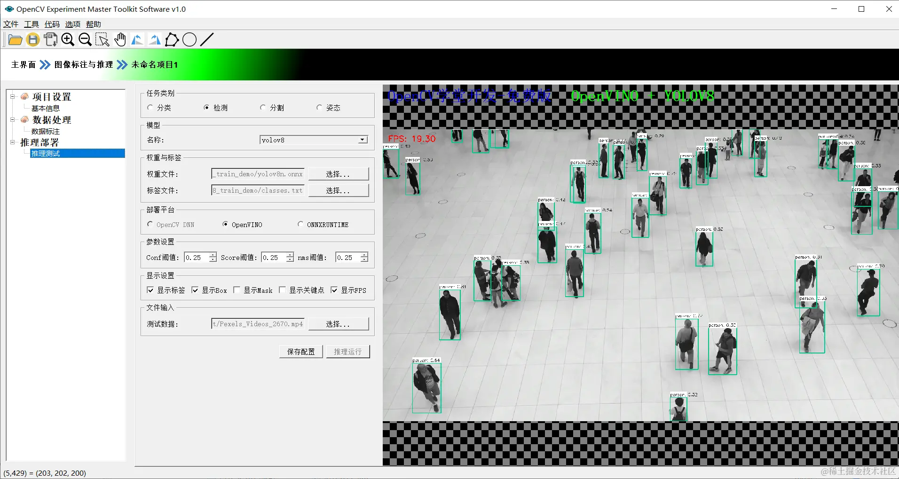Choose OpenCV DNN deployment platform
The height and width of the screenshot is (479, 899).
[150, 224]
